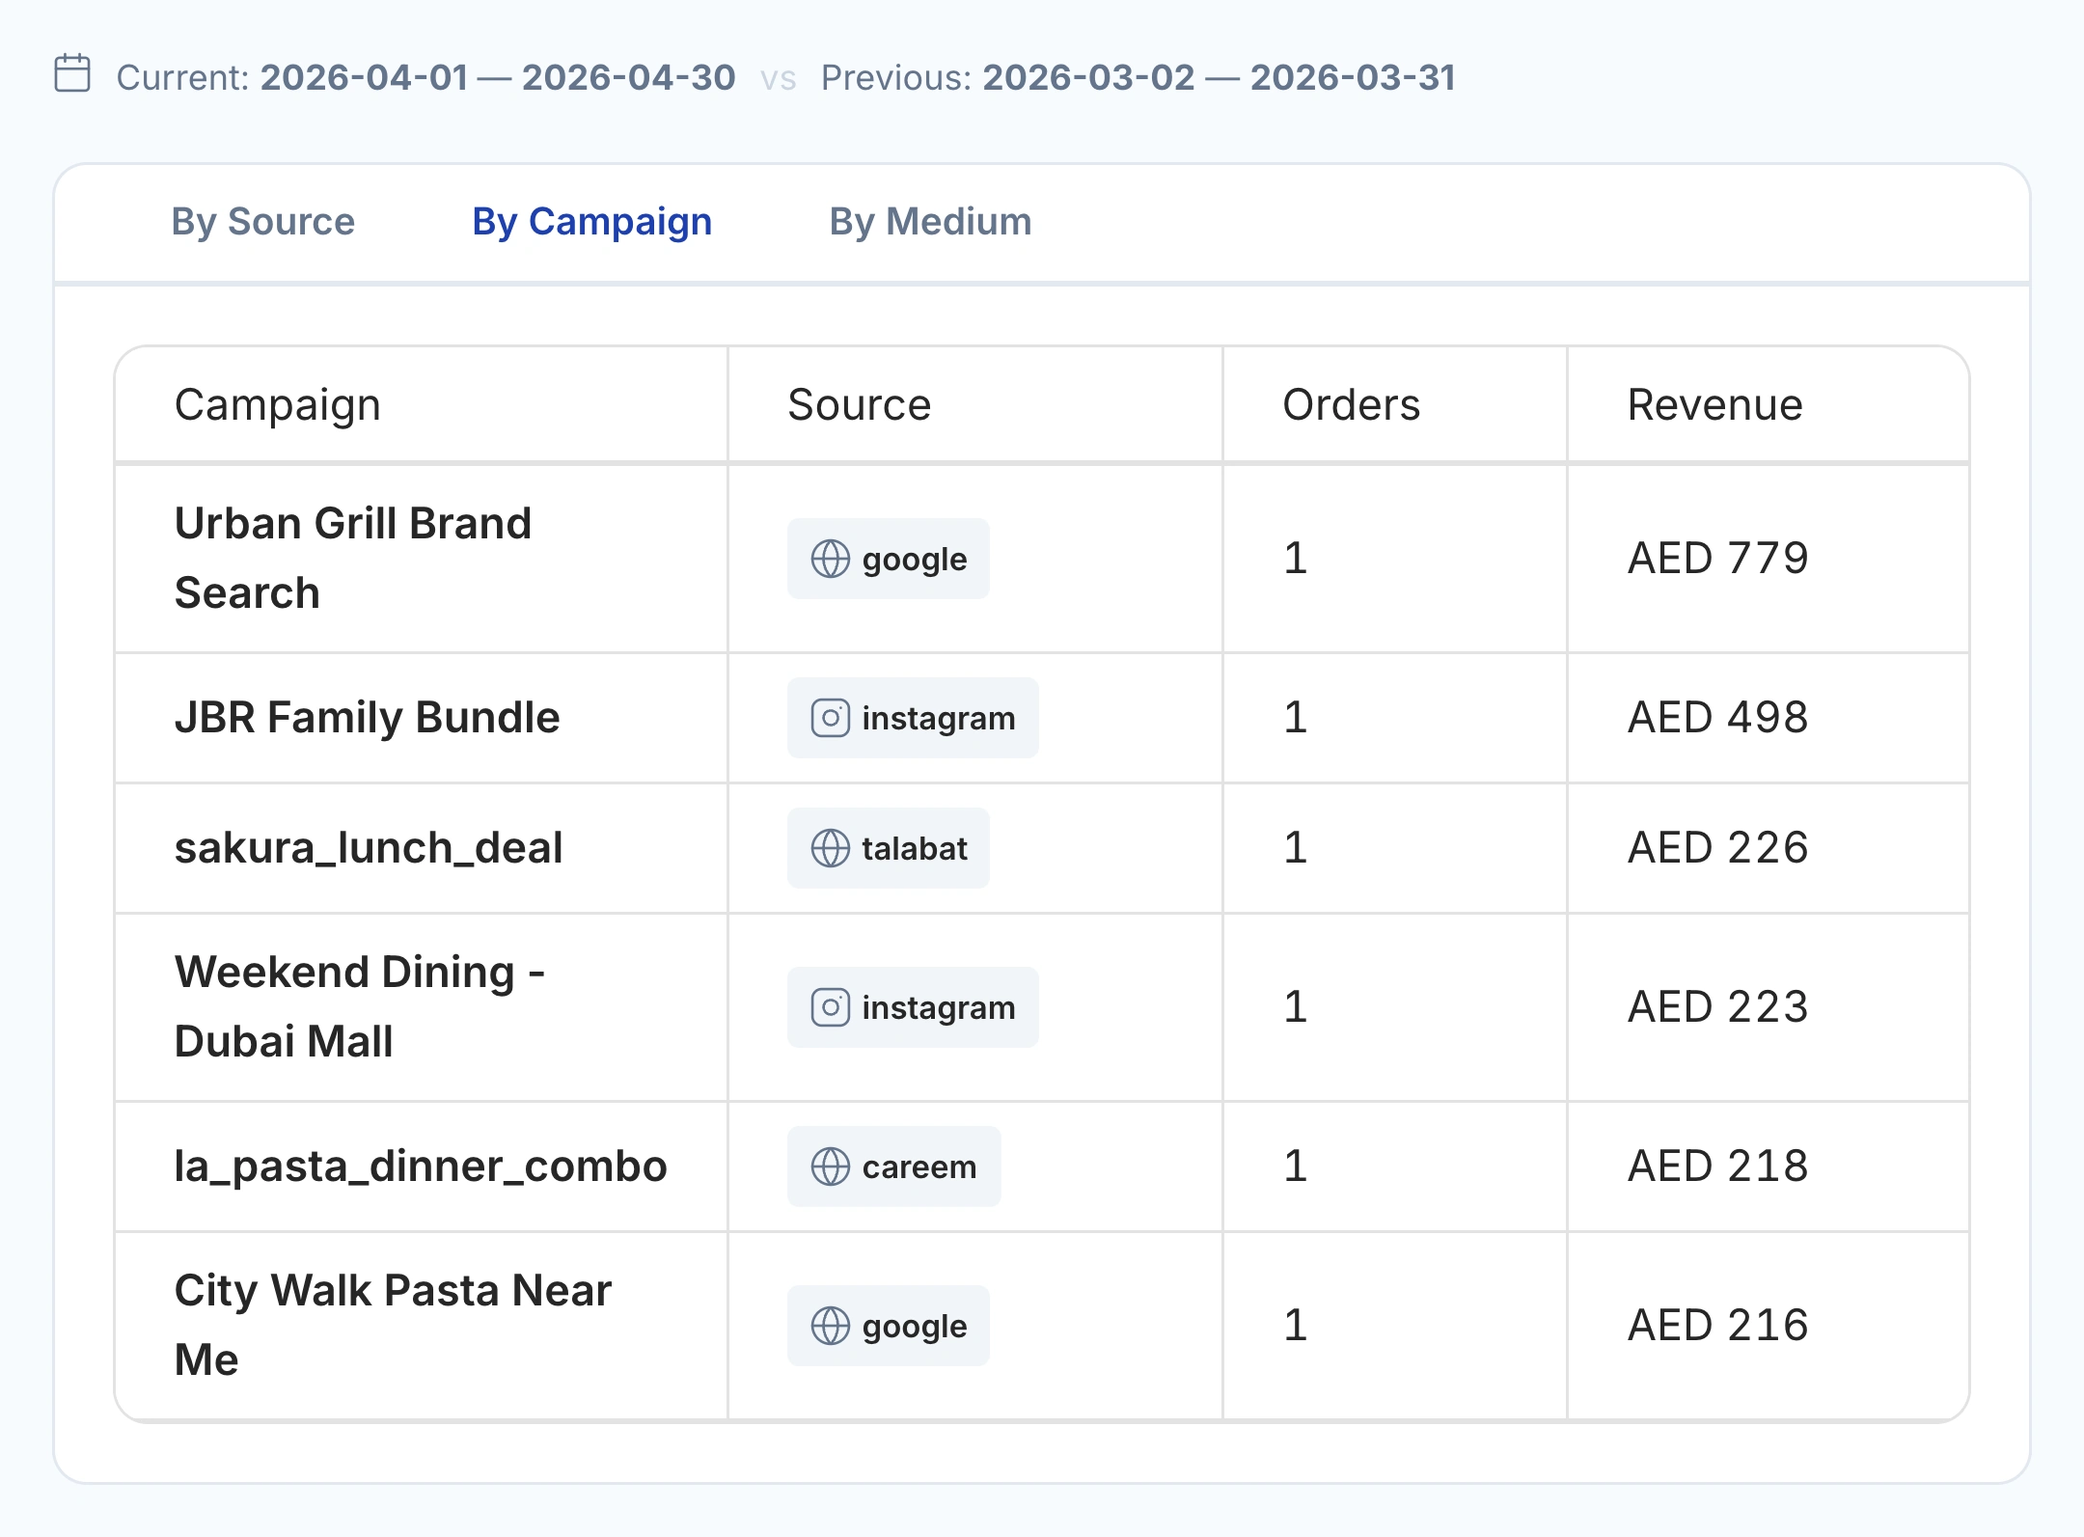2084x1537 pixels.
Task: Click the instagram badge for JBR Family Bundle
Action: tap(913, 718)
